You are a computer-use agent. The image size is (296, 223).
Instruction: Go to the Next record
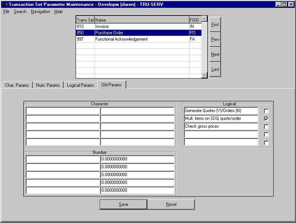(x=215, y=54)
